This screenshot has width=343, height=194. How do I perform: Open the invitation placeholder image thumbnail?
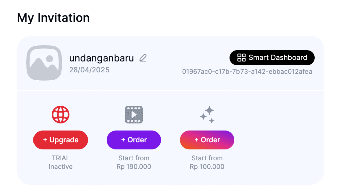point(44,63)
